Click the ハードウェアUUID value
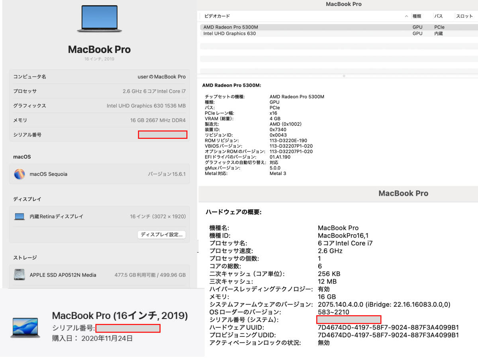 pos(388,327)
